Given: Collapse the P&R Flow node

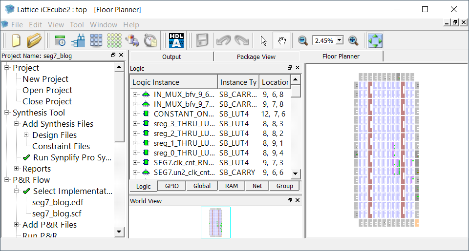Looking at the screenshot, I should [x=6, y=180].
